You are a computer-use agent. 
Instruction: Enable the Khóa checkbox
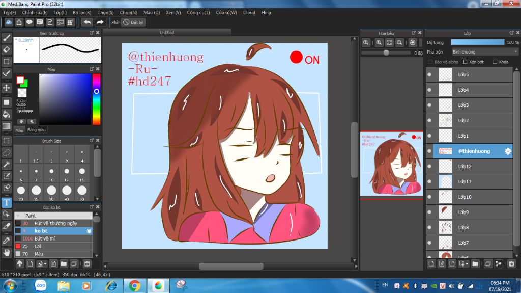495,62
